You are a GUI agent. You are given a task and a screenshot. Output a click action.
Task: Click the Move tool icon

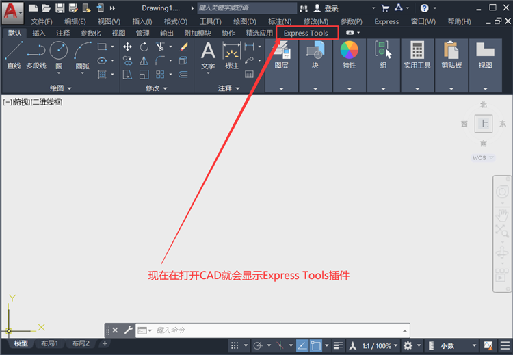[x=128, y=47]
